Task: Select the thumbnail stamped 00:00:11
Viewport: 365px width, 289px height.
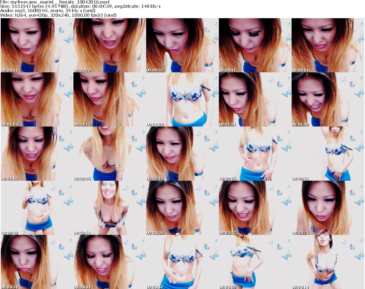Action: pos(37,45)
